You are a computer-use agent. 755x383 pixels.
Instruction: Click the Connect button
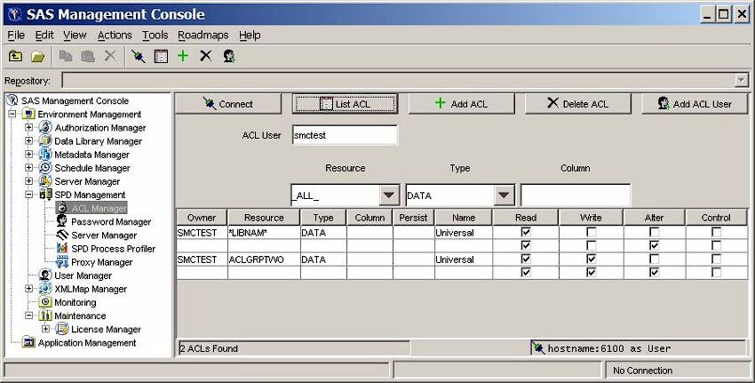point(228,104)
